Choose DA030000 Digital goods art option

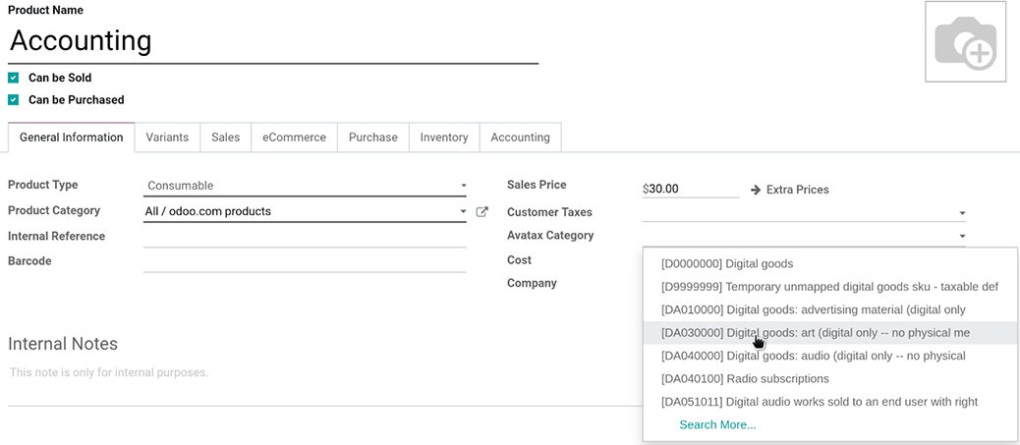point(816,333)
